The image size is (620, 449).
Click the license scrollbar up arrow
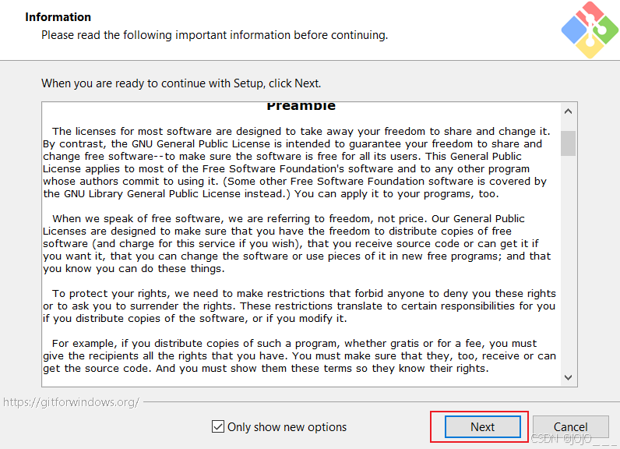pos(568,111)
